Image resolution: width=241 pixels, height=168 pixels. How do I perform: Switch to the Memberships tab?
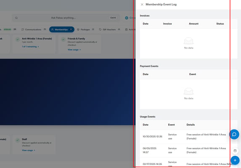(x=62, y=29)
